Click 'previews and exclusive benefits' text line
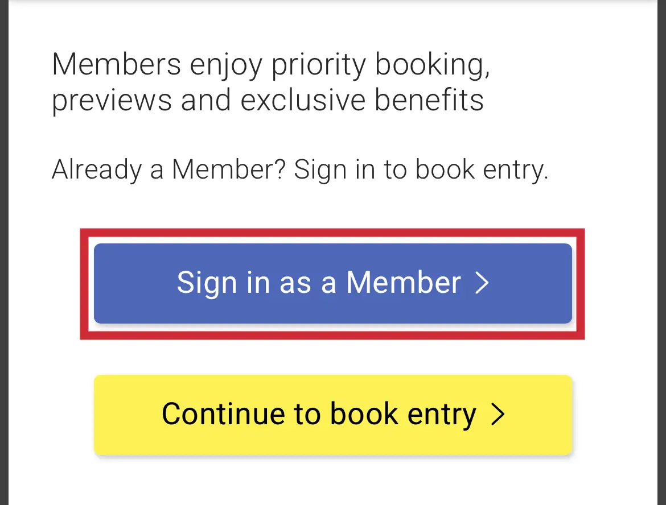The image size is (666, 505). tap(268, 100)
